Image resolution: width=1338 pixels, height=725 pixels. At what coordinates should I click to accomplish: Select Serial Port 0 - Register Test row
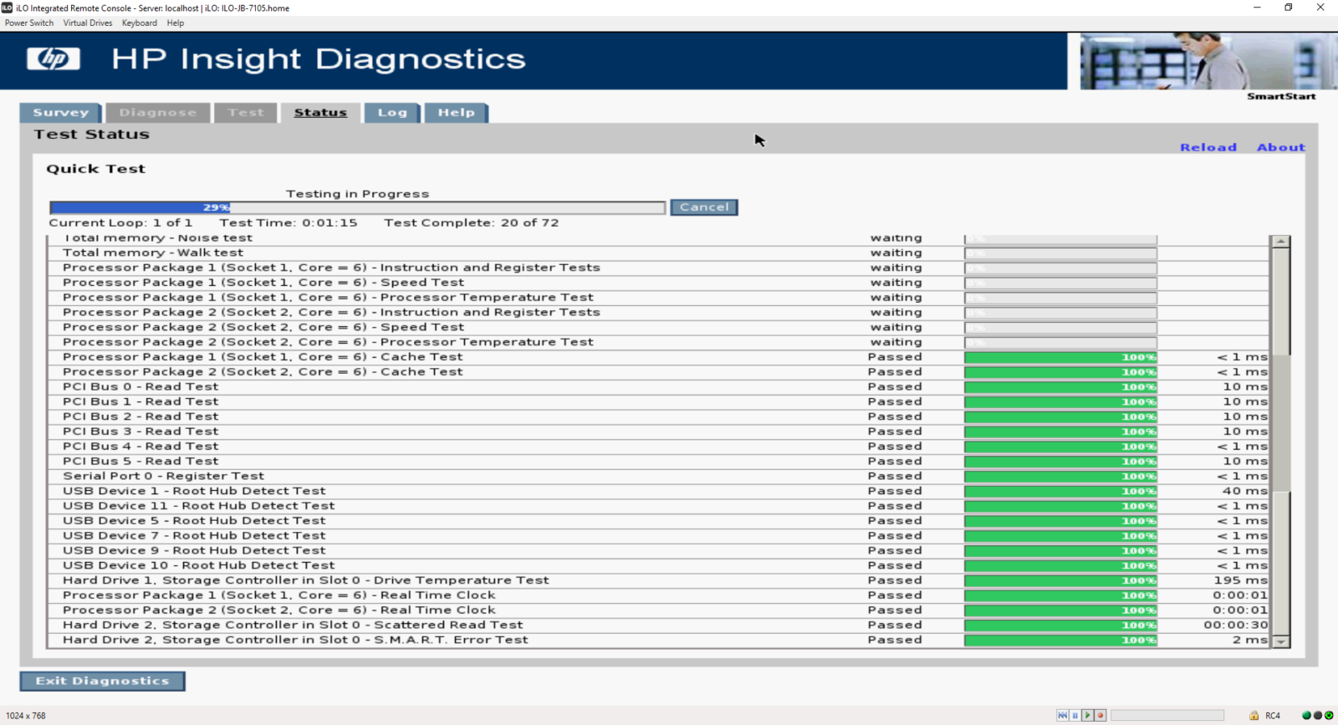(x=658, y=477)
